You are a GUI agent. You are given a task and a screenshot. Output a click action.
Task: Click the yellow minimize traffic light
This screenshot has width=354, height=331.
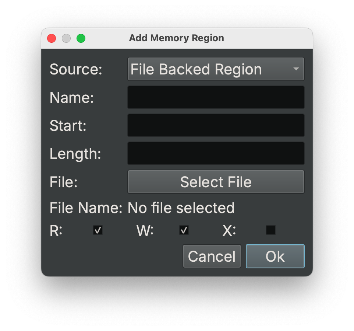[x=66, y=38]
